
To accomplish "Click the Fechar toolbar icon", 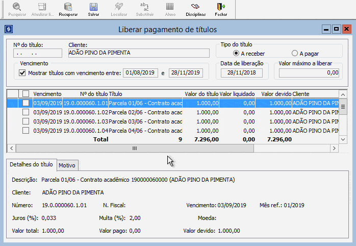I will point(221,9).
